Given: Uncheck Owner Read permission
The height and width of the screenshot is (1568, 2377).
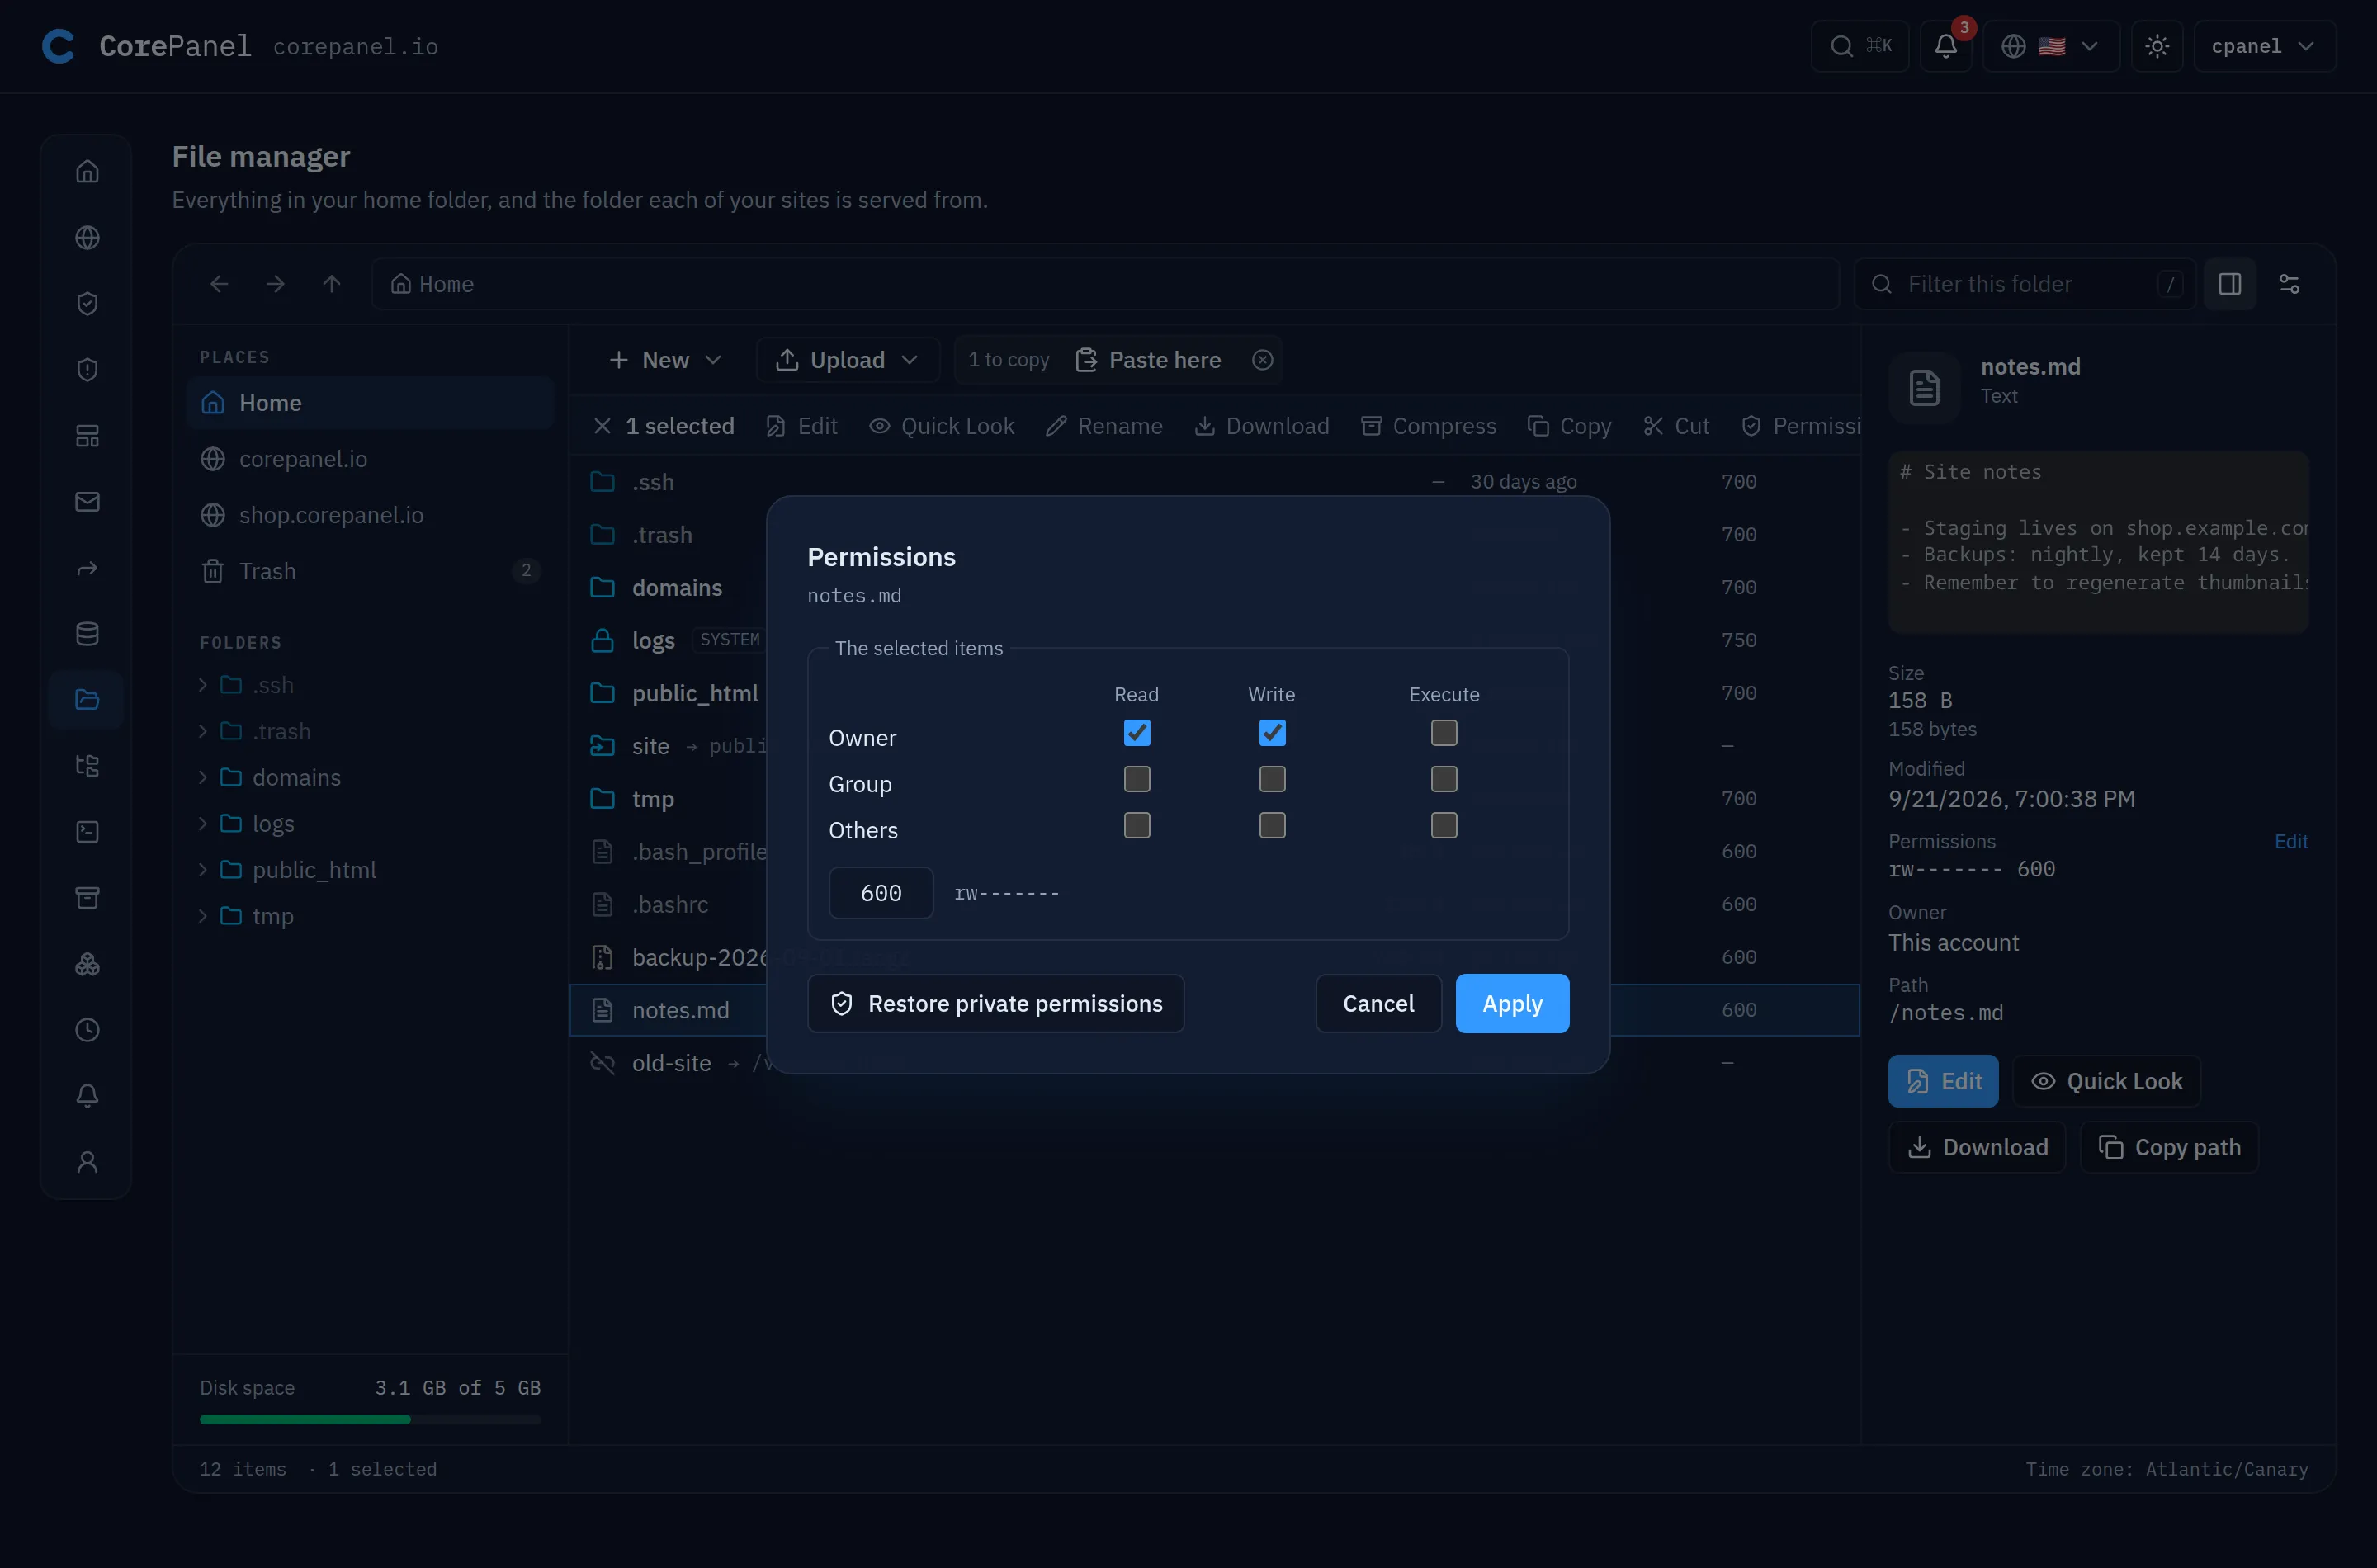Looking at the screenshot, I should 1136,733.
